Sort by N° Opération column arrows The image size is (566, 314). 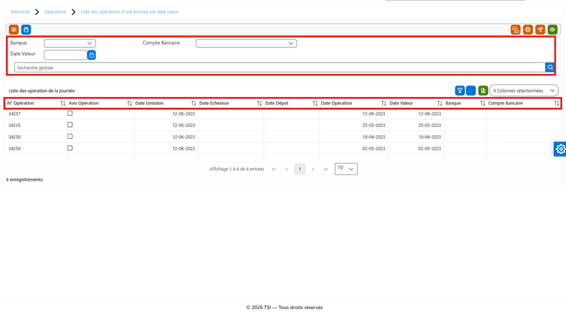63,103
